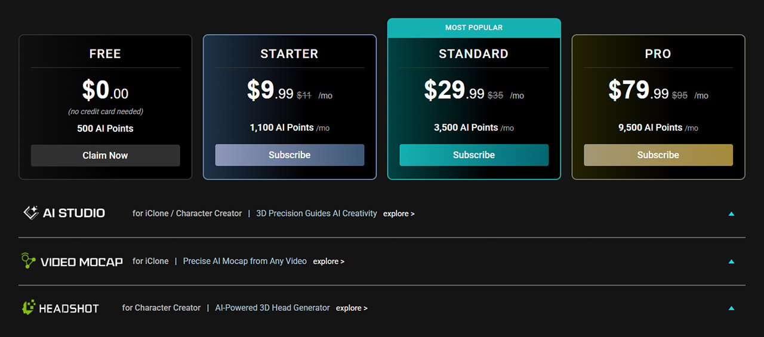Collapse the Headshot section arrow
Image resolution: width=764 pixels, height=337 pixels.
coord(731,308)
